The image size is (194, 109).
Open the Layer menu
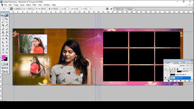22,5
